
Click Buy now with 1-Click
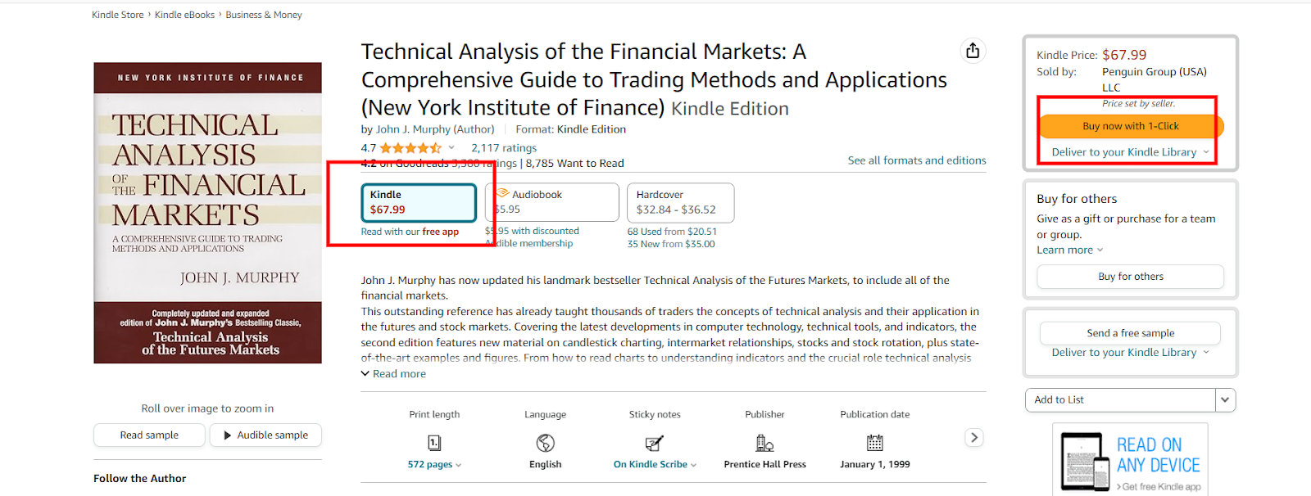coord(1130,126)
